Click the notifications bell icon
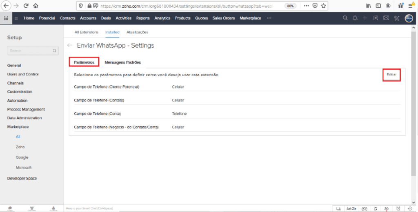This screenshot has width=418, height=212. [x=355, y=18]
